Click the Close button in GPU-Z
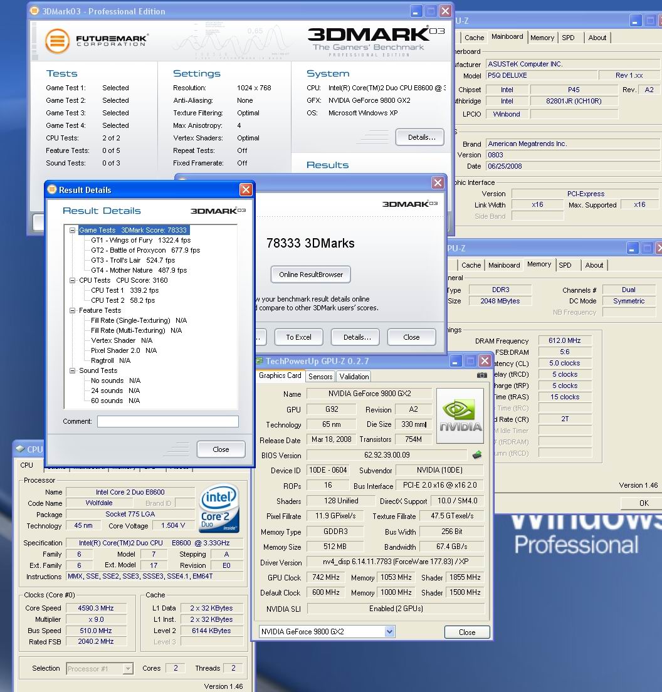Image resolution: width=662 pixels, height=692 pixels. click(467, 632)
